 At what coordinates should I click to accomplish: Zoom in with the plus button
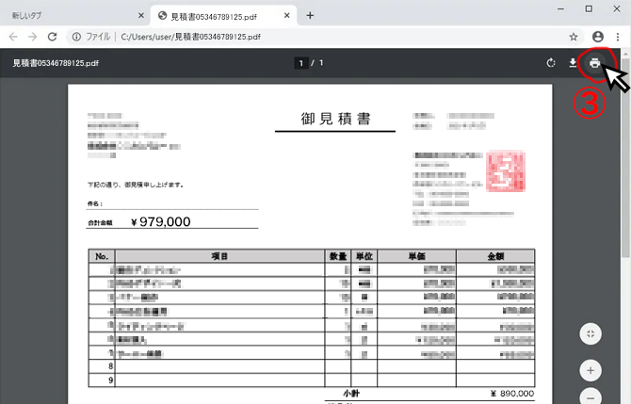[590, 369]
